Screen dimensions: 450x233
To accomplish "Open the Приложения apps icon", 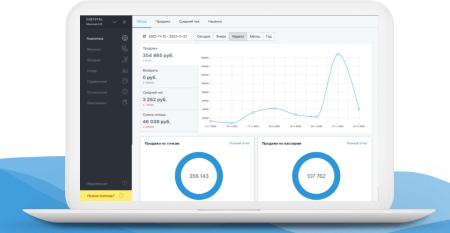I will pyautogui.click(x=125, y=103).
